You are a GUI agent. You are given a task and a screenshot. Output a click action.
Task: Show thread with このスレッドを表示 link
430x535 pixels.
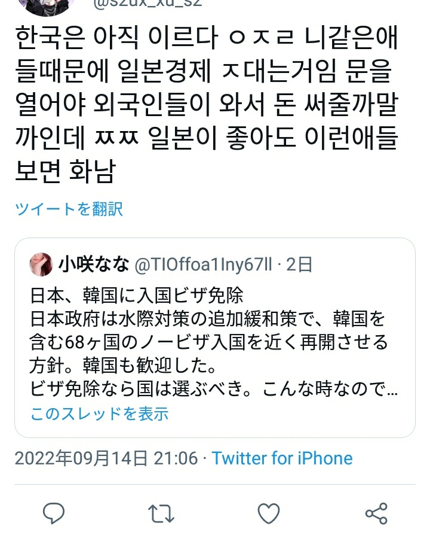click(99, 414)
